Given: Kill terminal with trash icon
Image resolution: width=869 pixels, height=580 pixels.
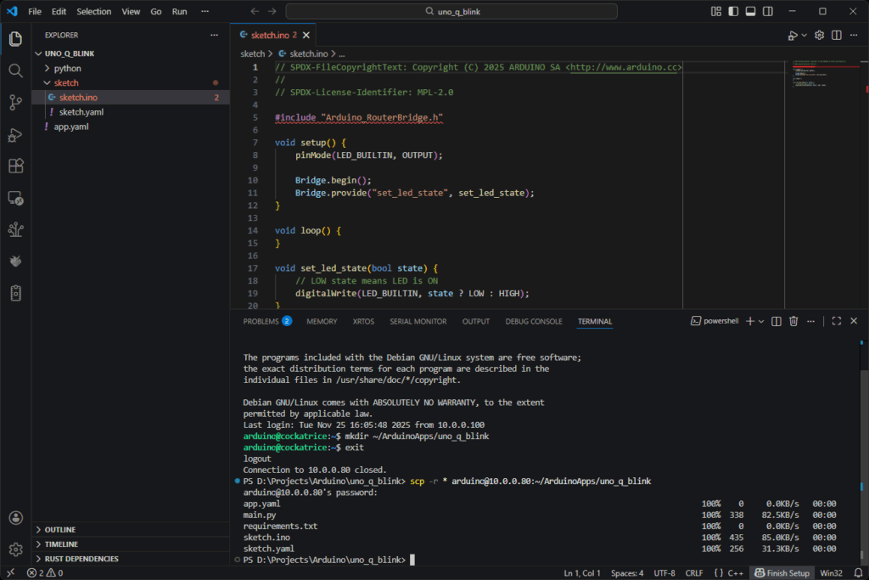Looking at the screenshot, I should 793,321.
